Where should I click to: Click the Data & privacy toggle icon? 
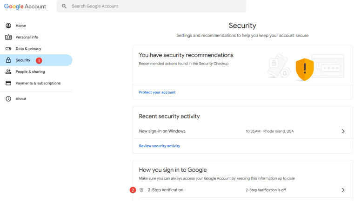pyautogui.click(x=8, y=49)
